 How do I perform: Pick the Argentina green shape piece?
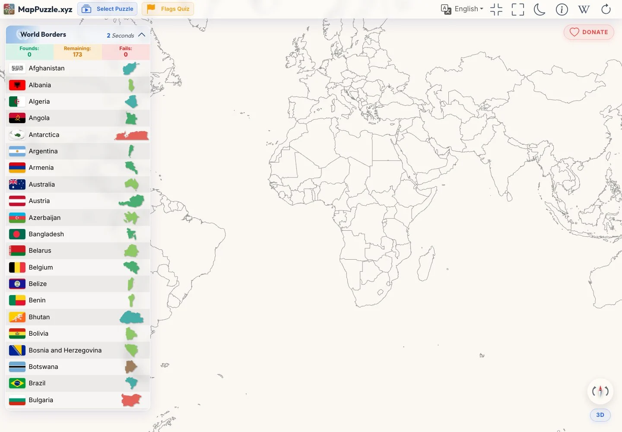[131, 151]
